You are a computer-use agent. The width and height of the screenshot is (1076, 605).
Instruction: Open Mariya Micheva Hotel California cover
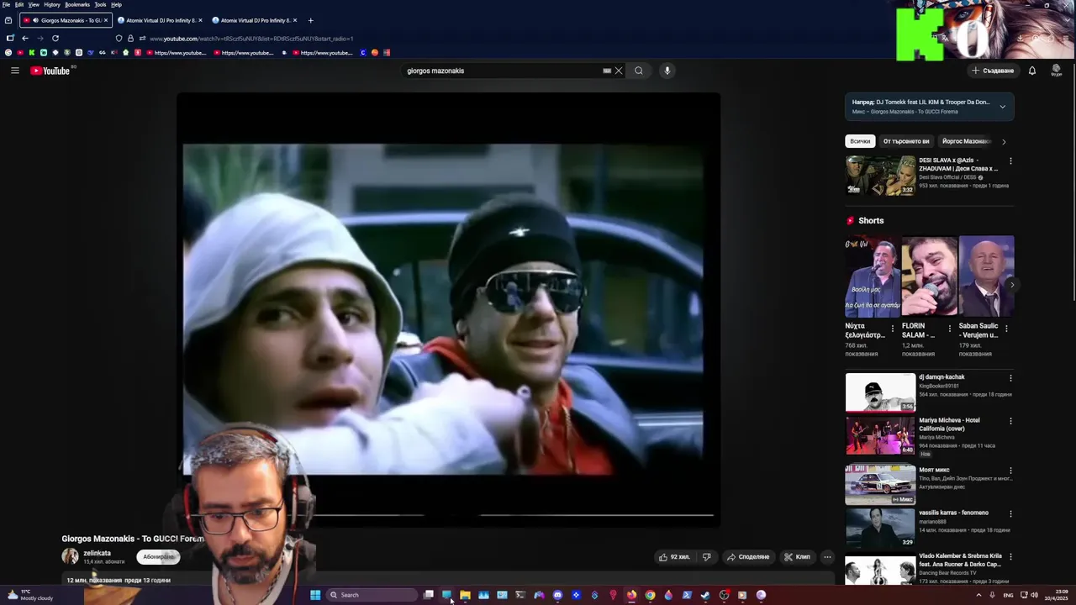tap(880, 435)
